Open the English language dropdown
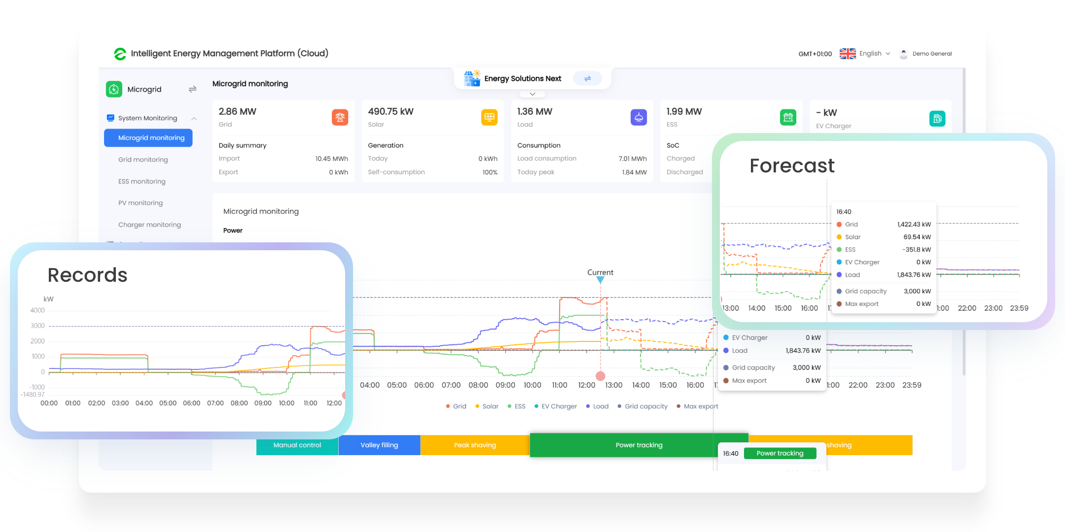Screen dimensions: 1065x532 click(875, 54)
